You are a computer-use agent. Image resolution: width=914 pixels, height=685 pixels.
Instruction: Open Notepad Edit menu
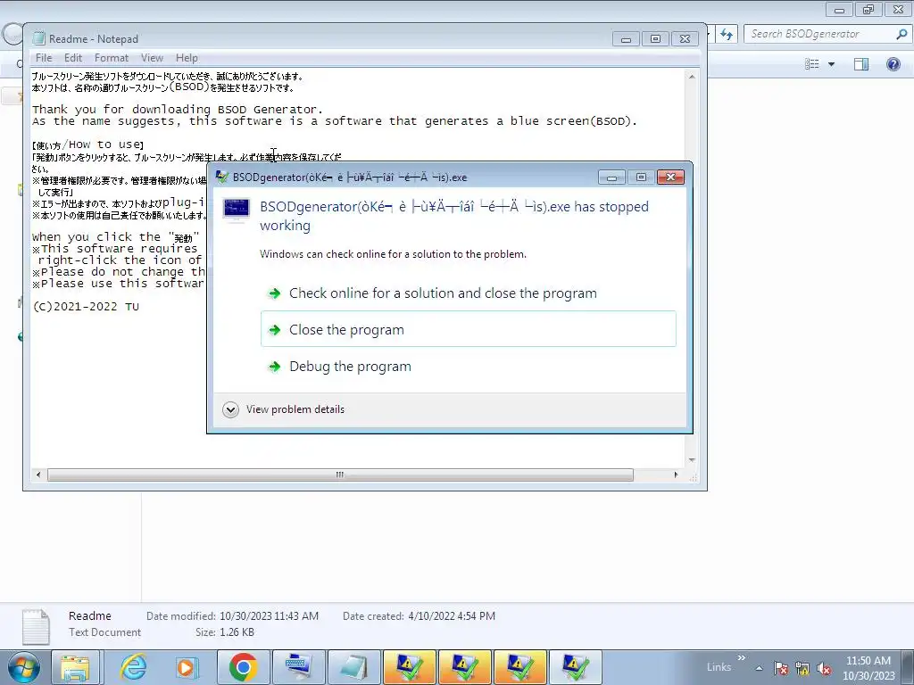tap(73, 58)
